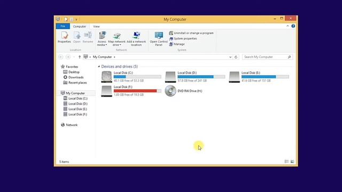This screenshot has width=342, height=192.
Task: Click My Computer in the address bar
Action: click(102, 57)
